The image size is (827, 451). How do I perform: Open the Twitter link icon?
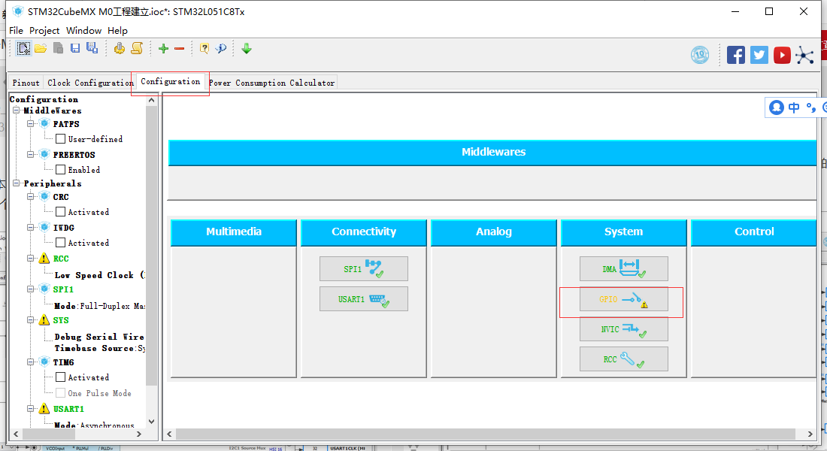[x=759, y=55]
